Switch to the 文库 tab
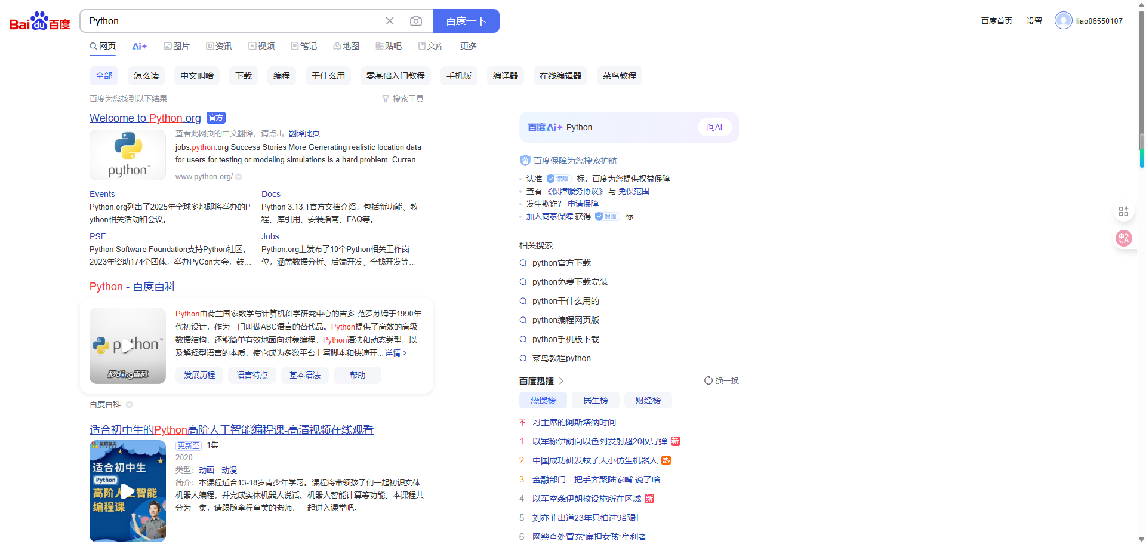 pyautogui.click(x=431, y=46)
